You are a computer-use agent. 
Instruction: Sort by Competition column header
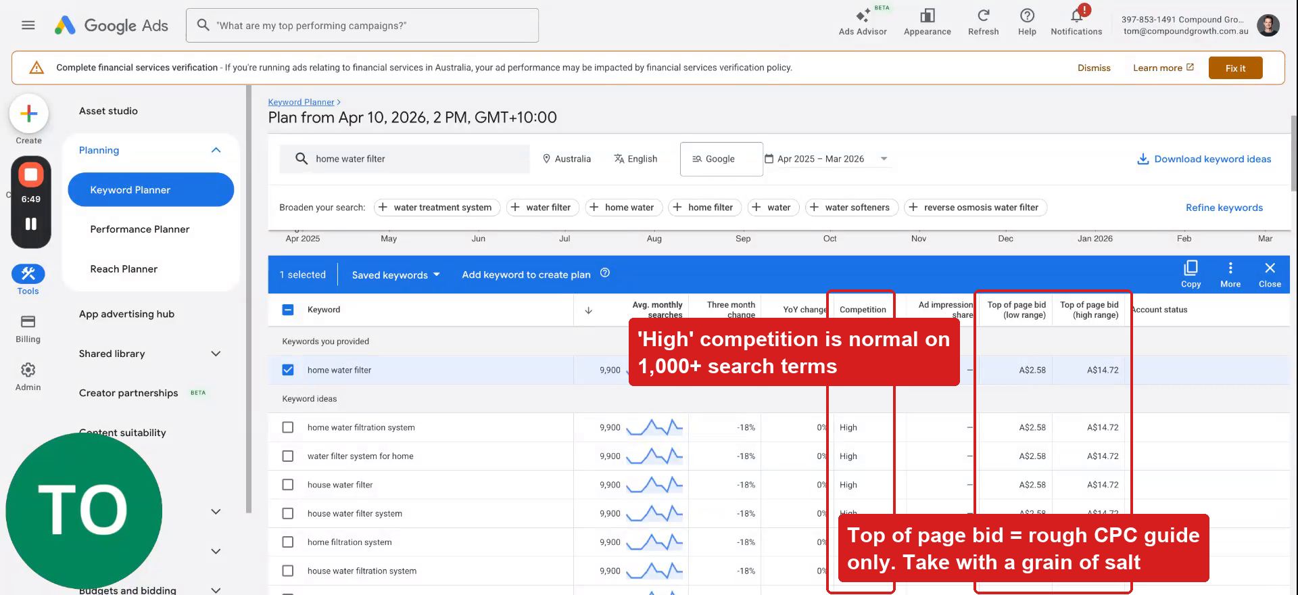pyautogui.click(x=863, y=310)
